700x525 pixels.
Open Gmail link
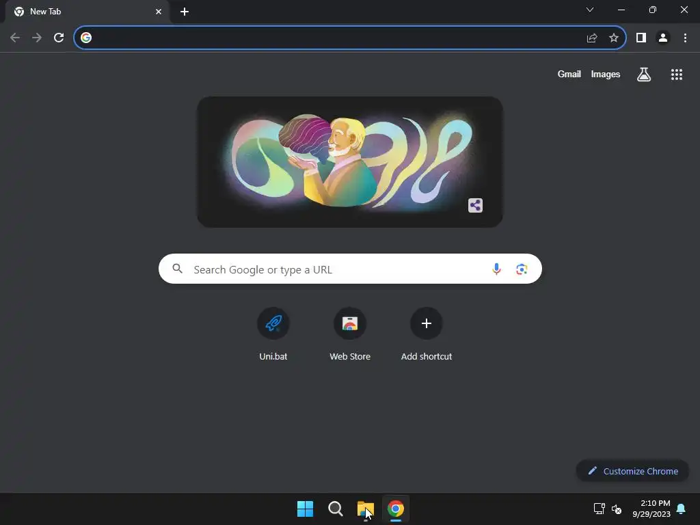569,74
